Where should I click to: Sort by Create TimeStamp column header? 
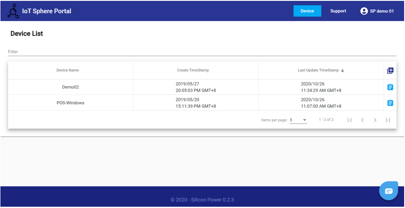coord(193,70)
